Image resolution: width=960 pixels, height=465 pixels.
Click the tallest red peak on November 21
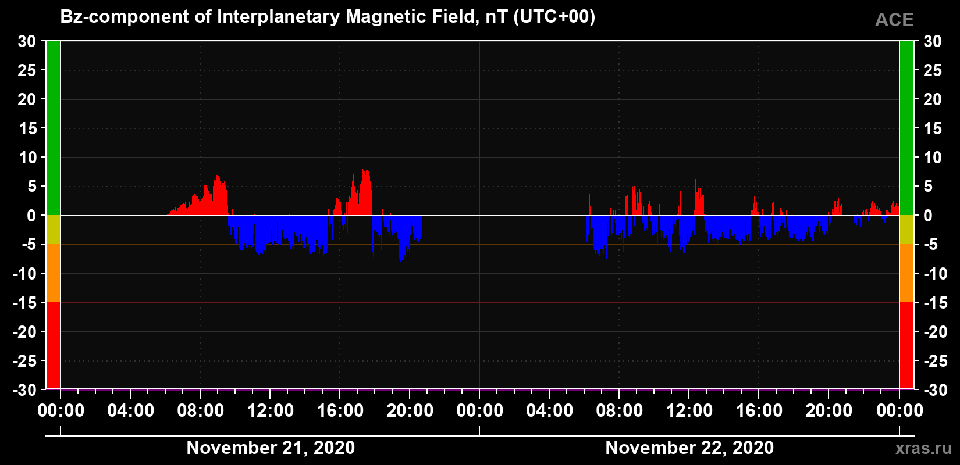pyautogui.click(x=365, y=192)
